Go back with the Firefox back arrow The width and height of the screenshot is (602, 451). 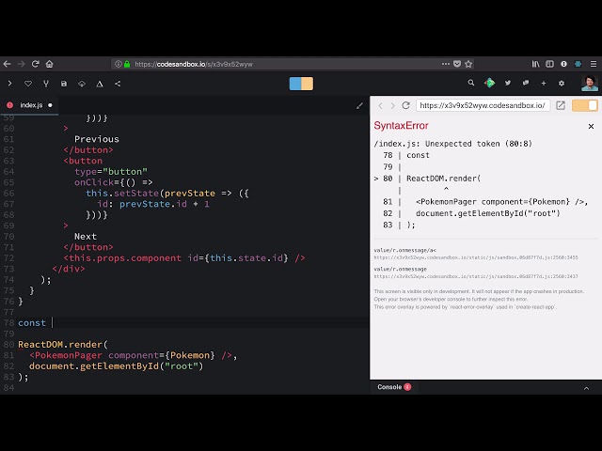click(7, 64)
